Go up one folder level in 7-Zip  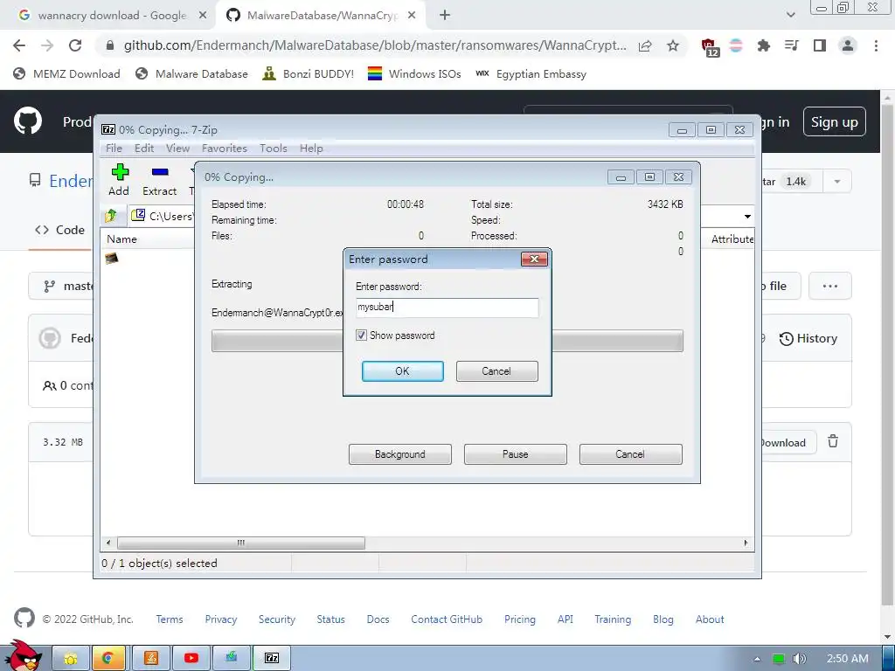[111, 216]
